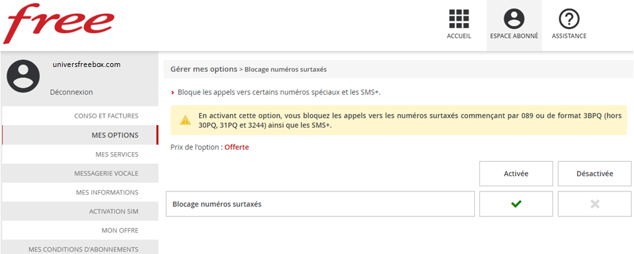Click the Free logo

[60, 24]
